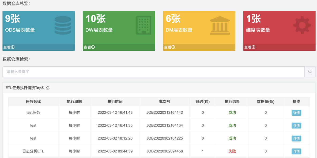This screenshot has height=158, width=317.
Task: Click the 耗时(秒) column header
Action: (x=203, y=102)
